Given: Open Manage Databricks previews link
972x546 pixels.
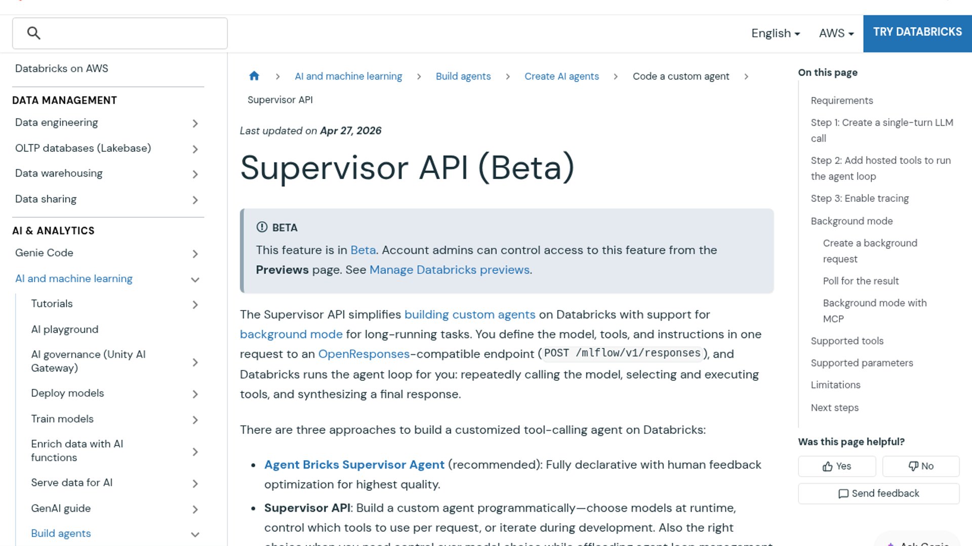Looking at the screenshot, I should pos(449,270).
